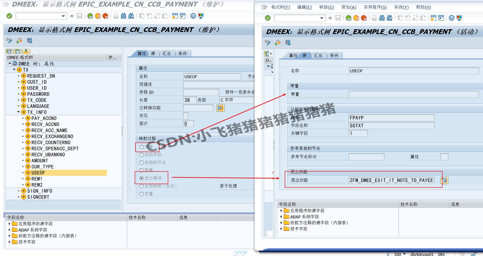
Task: Click the editor icon beside ZFM_DMEE_EXIT_IT_NOTE_TO_PAYEE
Action: (444, 180)
